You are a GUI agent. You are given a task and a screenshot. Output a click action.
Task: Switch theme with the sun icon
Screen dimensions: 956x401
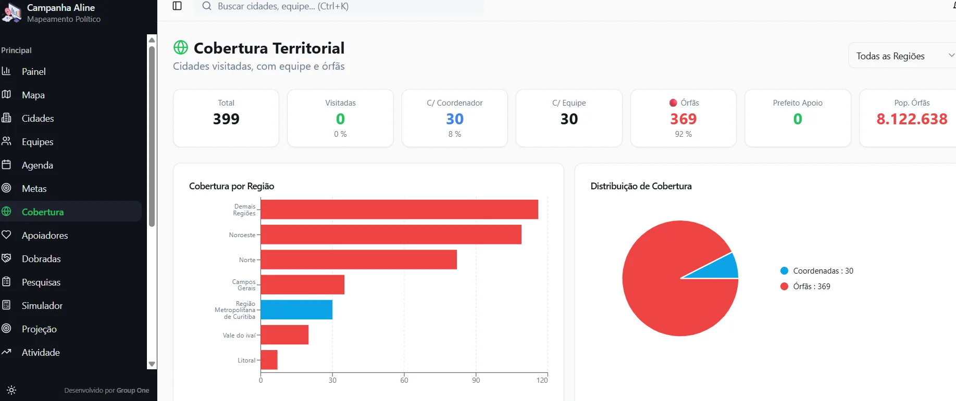[x=11, y=390]
